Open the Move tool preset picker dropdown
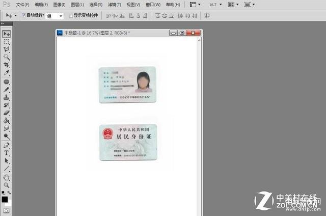326x216 pixels. [16, 16]
